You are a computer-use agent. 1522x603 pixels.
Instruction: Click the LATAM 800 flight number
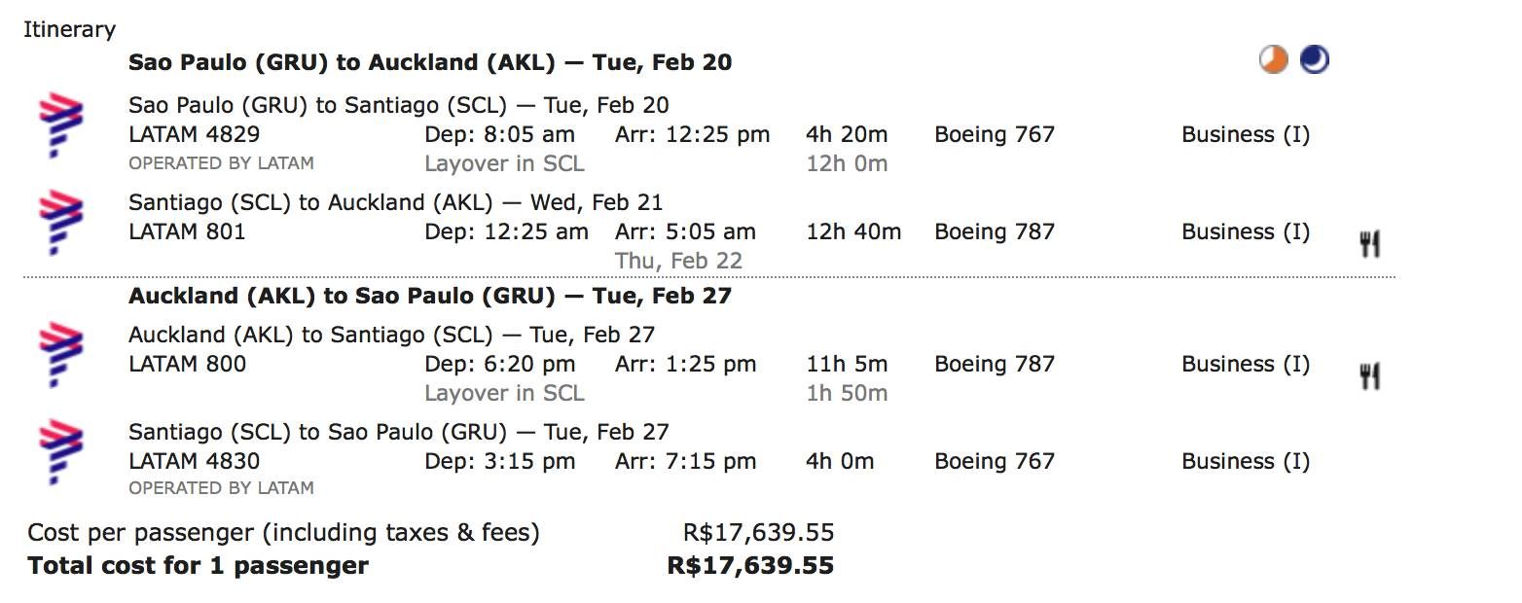[x=187, y=364]
